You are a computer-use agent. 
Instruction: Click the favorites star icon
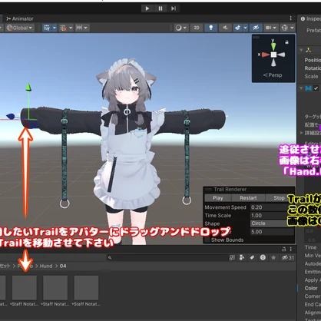click(x=273, y=257)
